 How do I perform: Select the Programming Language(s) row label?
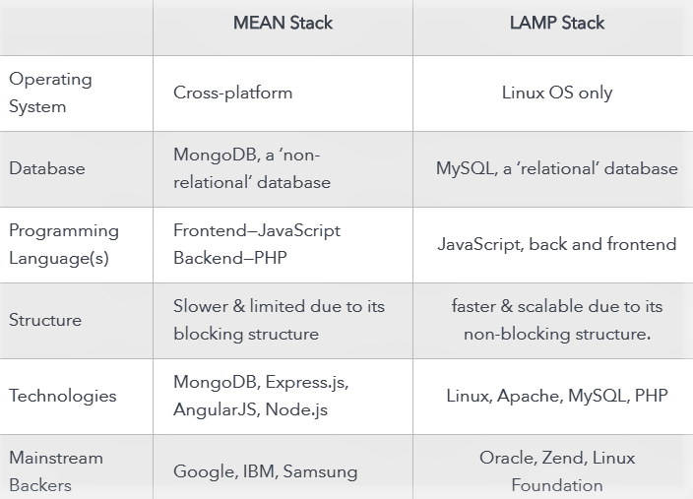click(x=64, y=244)
